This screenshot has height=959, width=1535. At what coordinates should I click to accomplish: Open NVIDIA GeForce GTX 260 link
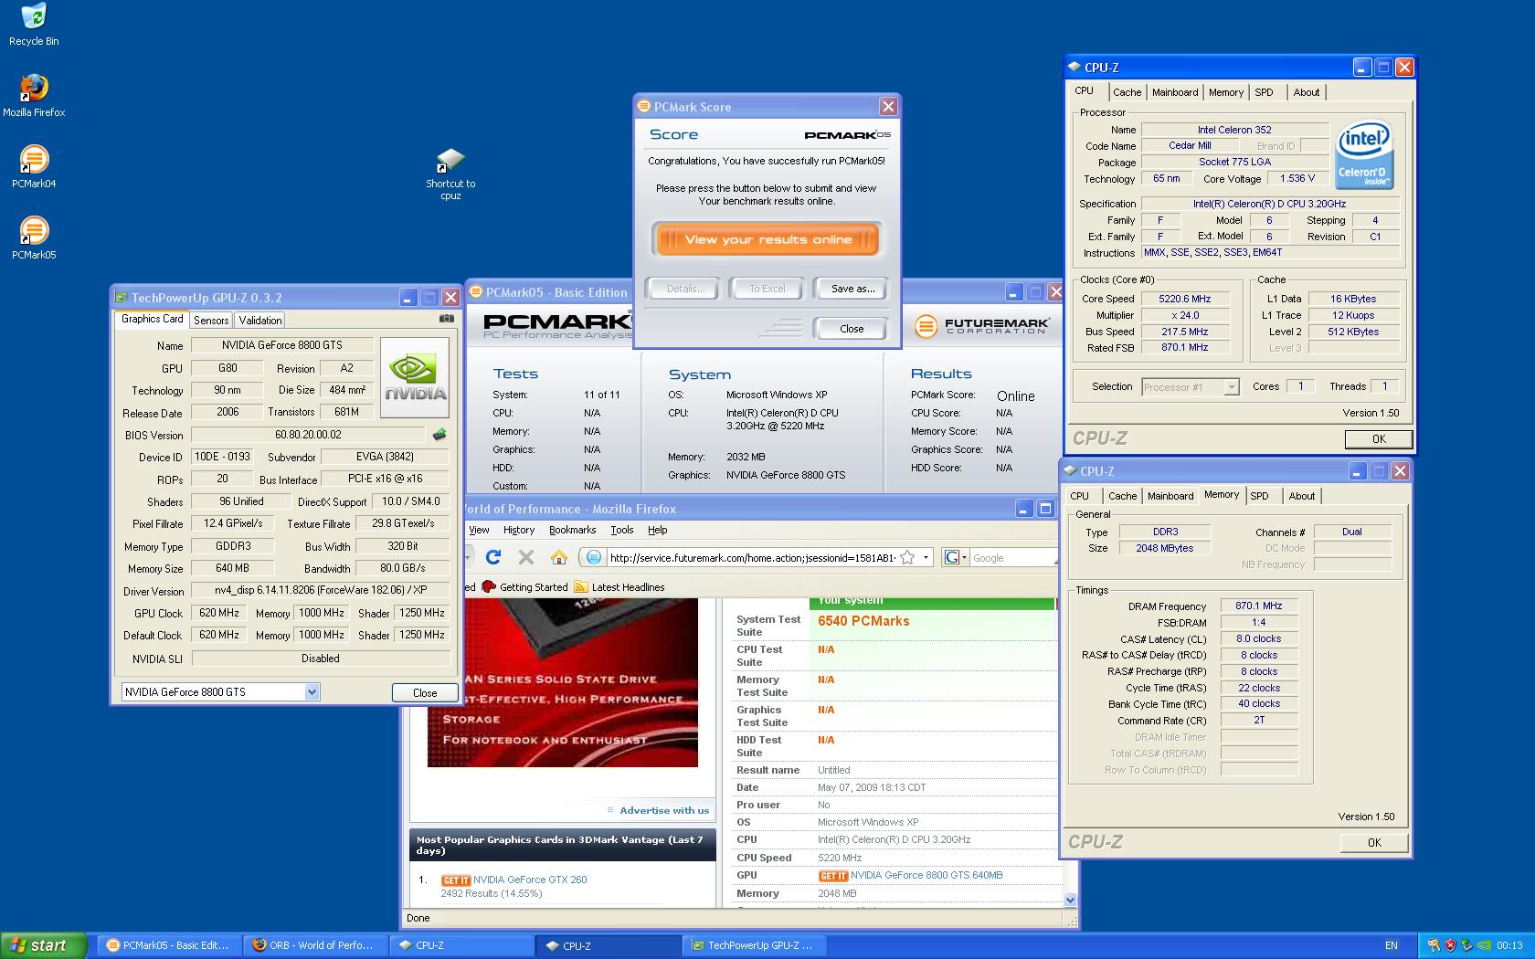point(530,880)
